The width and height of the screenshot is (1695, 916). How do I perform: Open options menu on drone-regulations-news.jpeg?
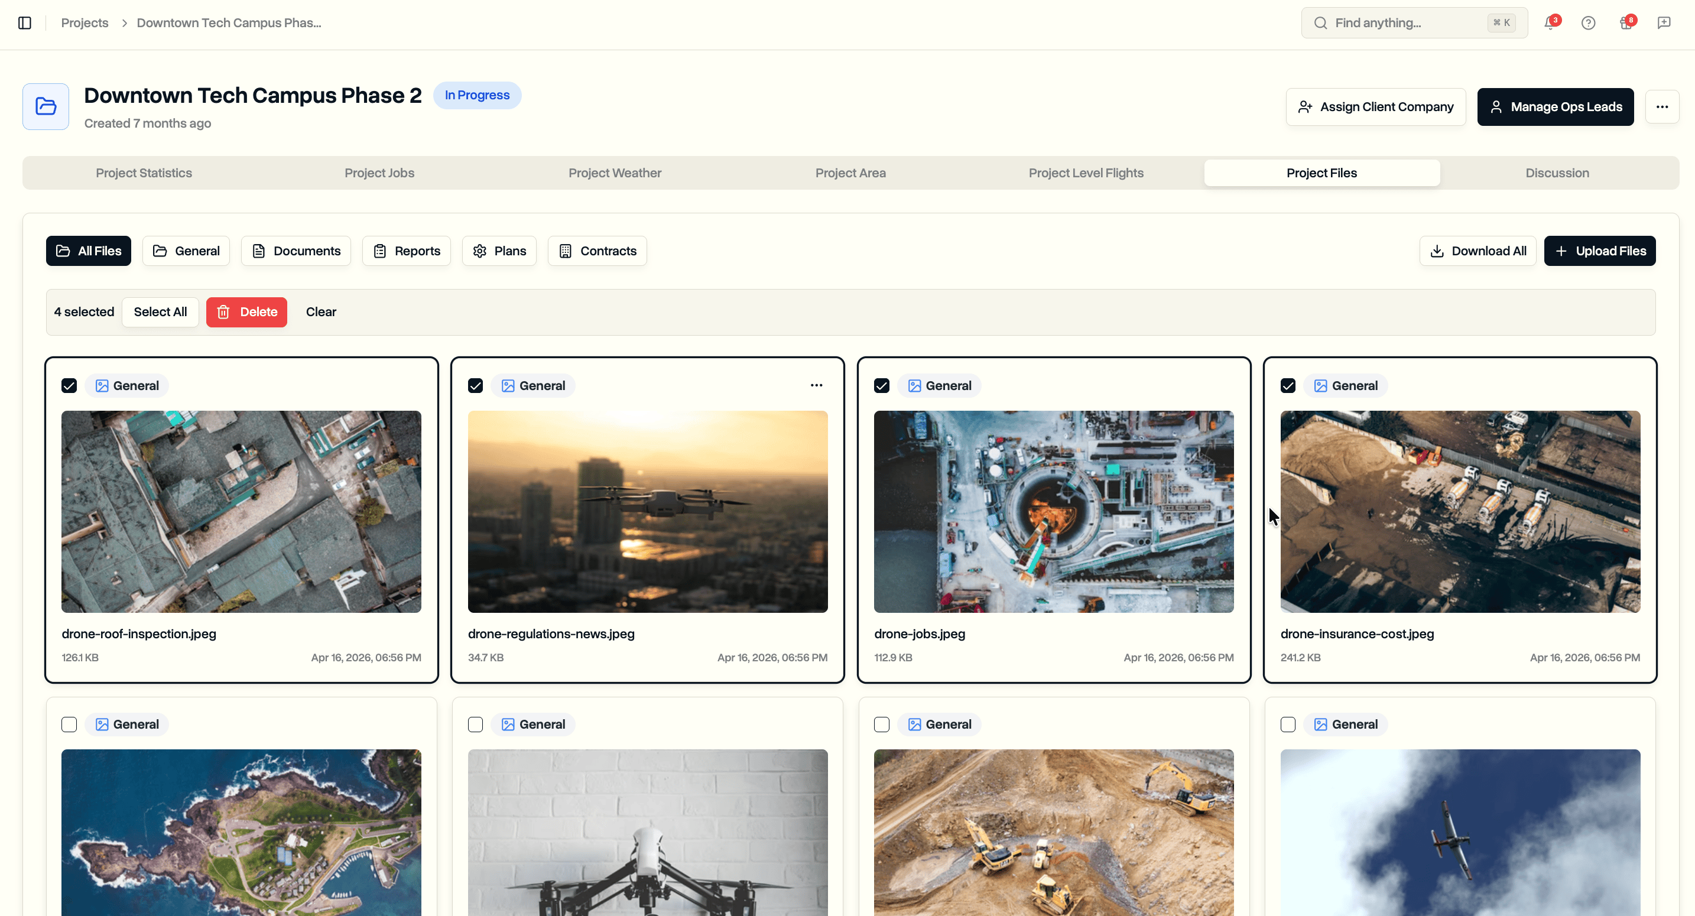click(816, 385)
